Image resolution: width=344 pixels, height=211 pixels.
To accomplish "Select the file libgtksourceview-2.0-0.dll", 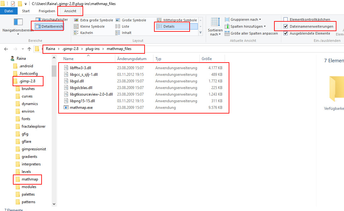I will pos(91,94).
